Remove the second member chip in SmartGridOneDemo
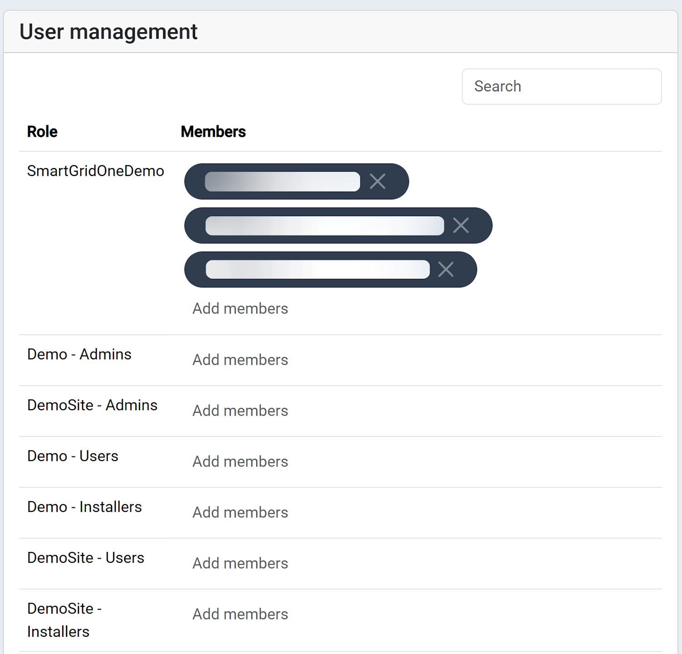The width and height of the screenshot is (682, 654). point(460,225)
